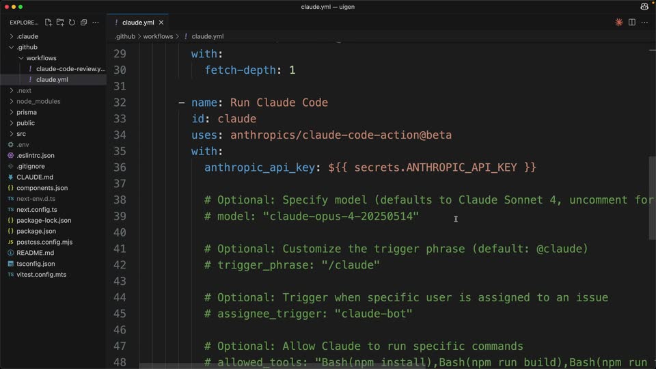Open editor more actions ellipsis

(x=644, y=22)
